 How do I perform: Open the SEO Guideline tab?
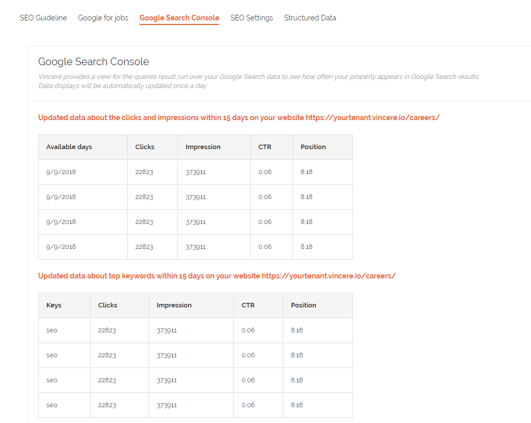click(x=43, y=18)
